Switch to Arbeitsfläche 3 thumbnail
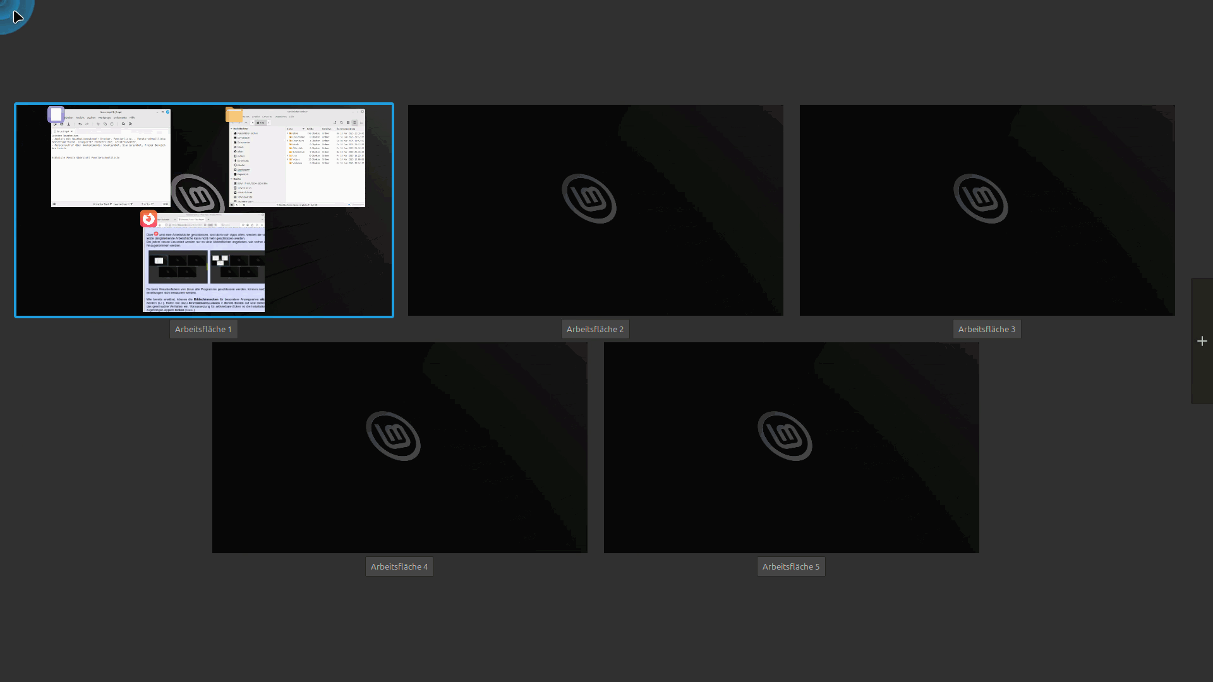Viewport: 1213px width, 682px height. (987, 210)
